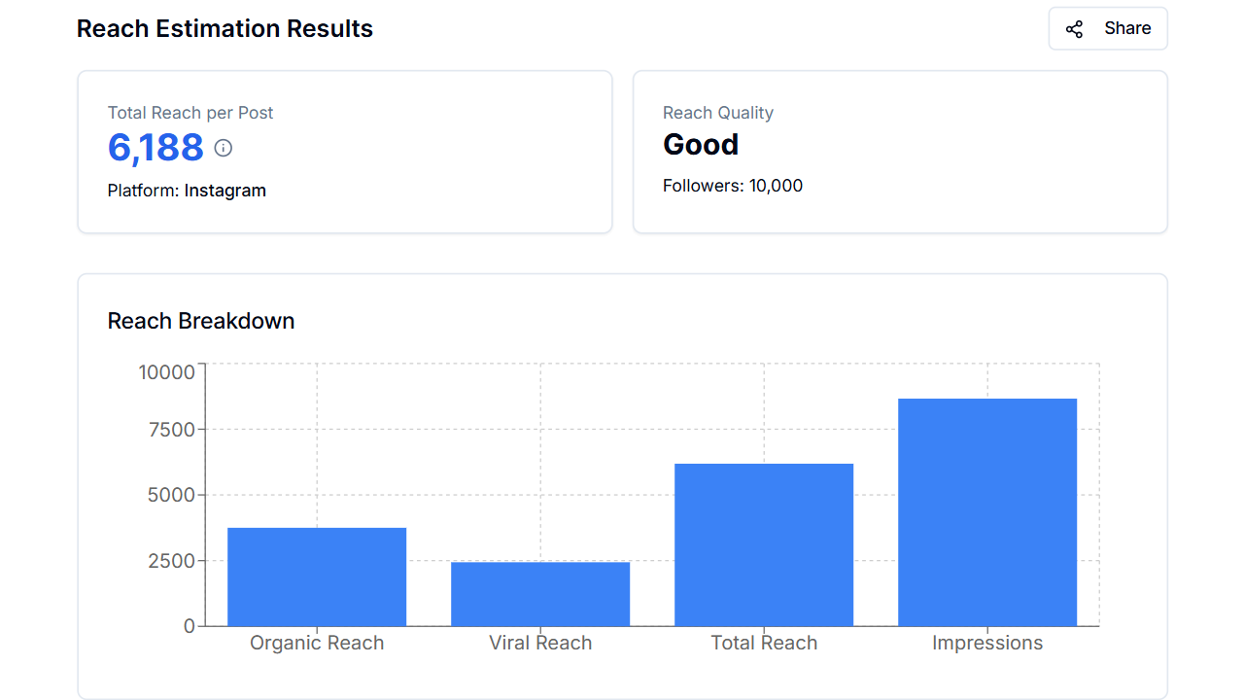Click the info icon beside 6,188
This screenshot has height=700, width=1244.
tap(224, 148)
